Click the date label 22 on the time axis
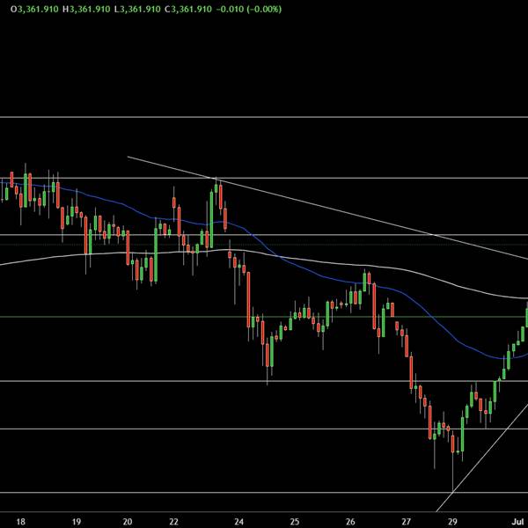Viewport: 528px width, 528px height. 173,522
